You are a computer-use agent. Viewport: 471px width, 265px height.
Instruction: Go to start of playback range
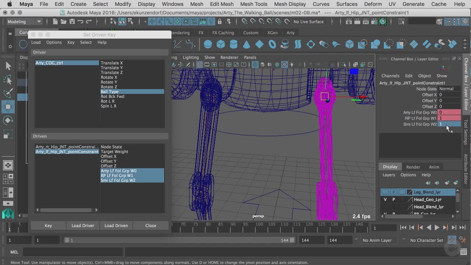[403, 227]
